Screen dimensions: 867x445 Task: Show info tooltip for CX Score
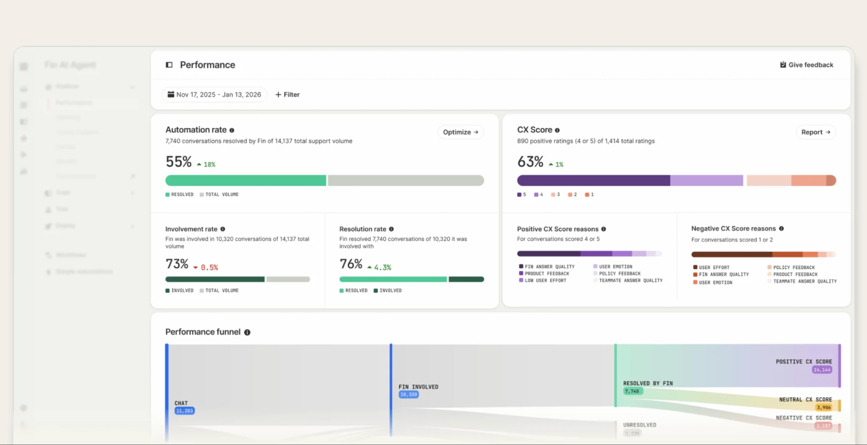pos(557,130)
